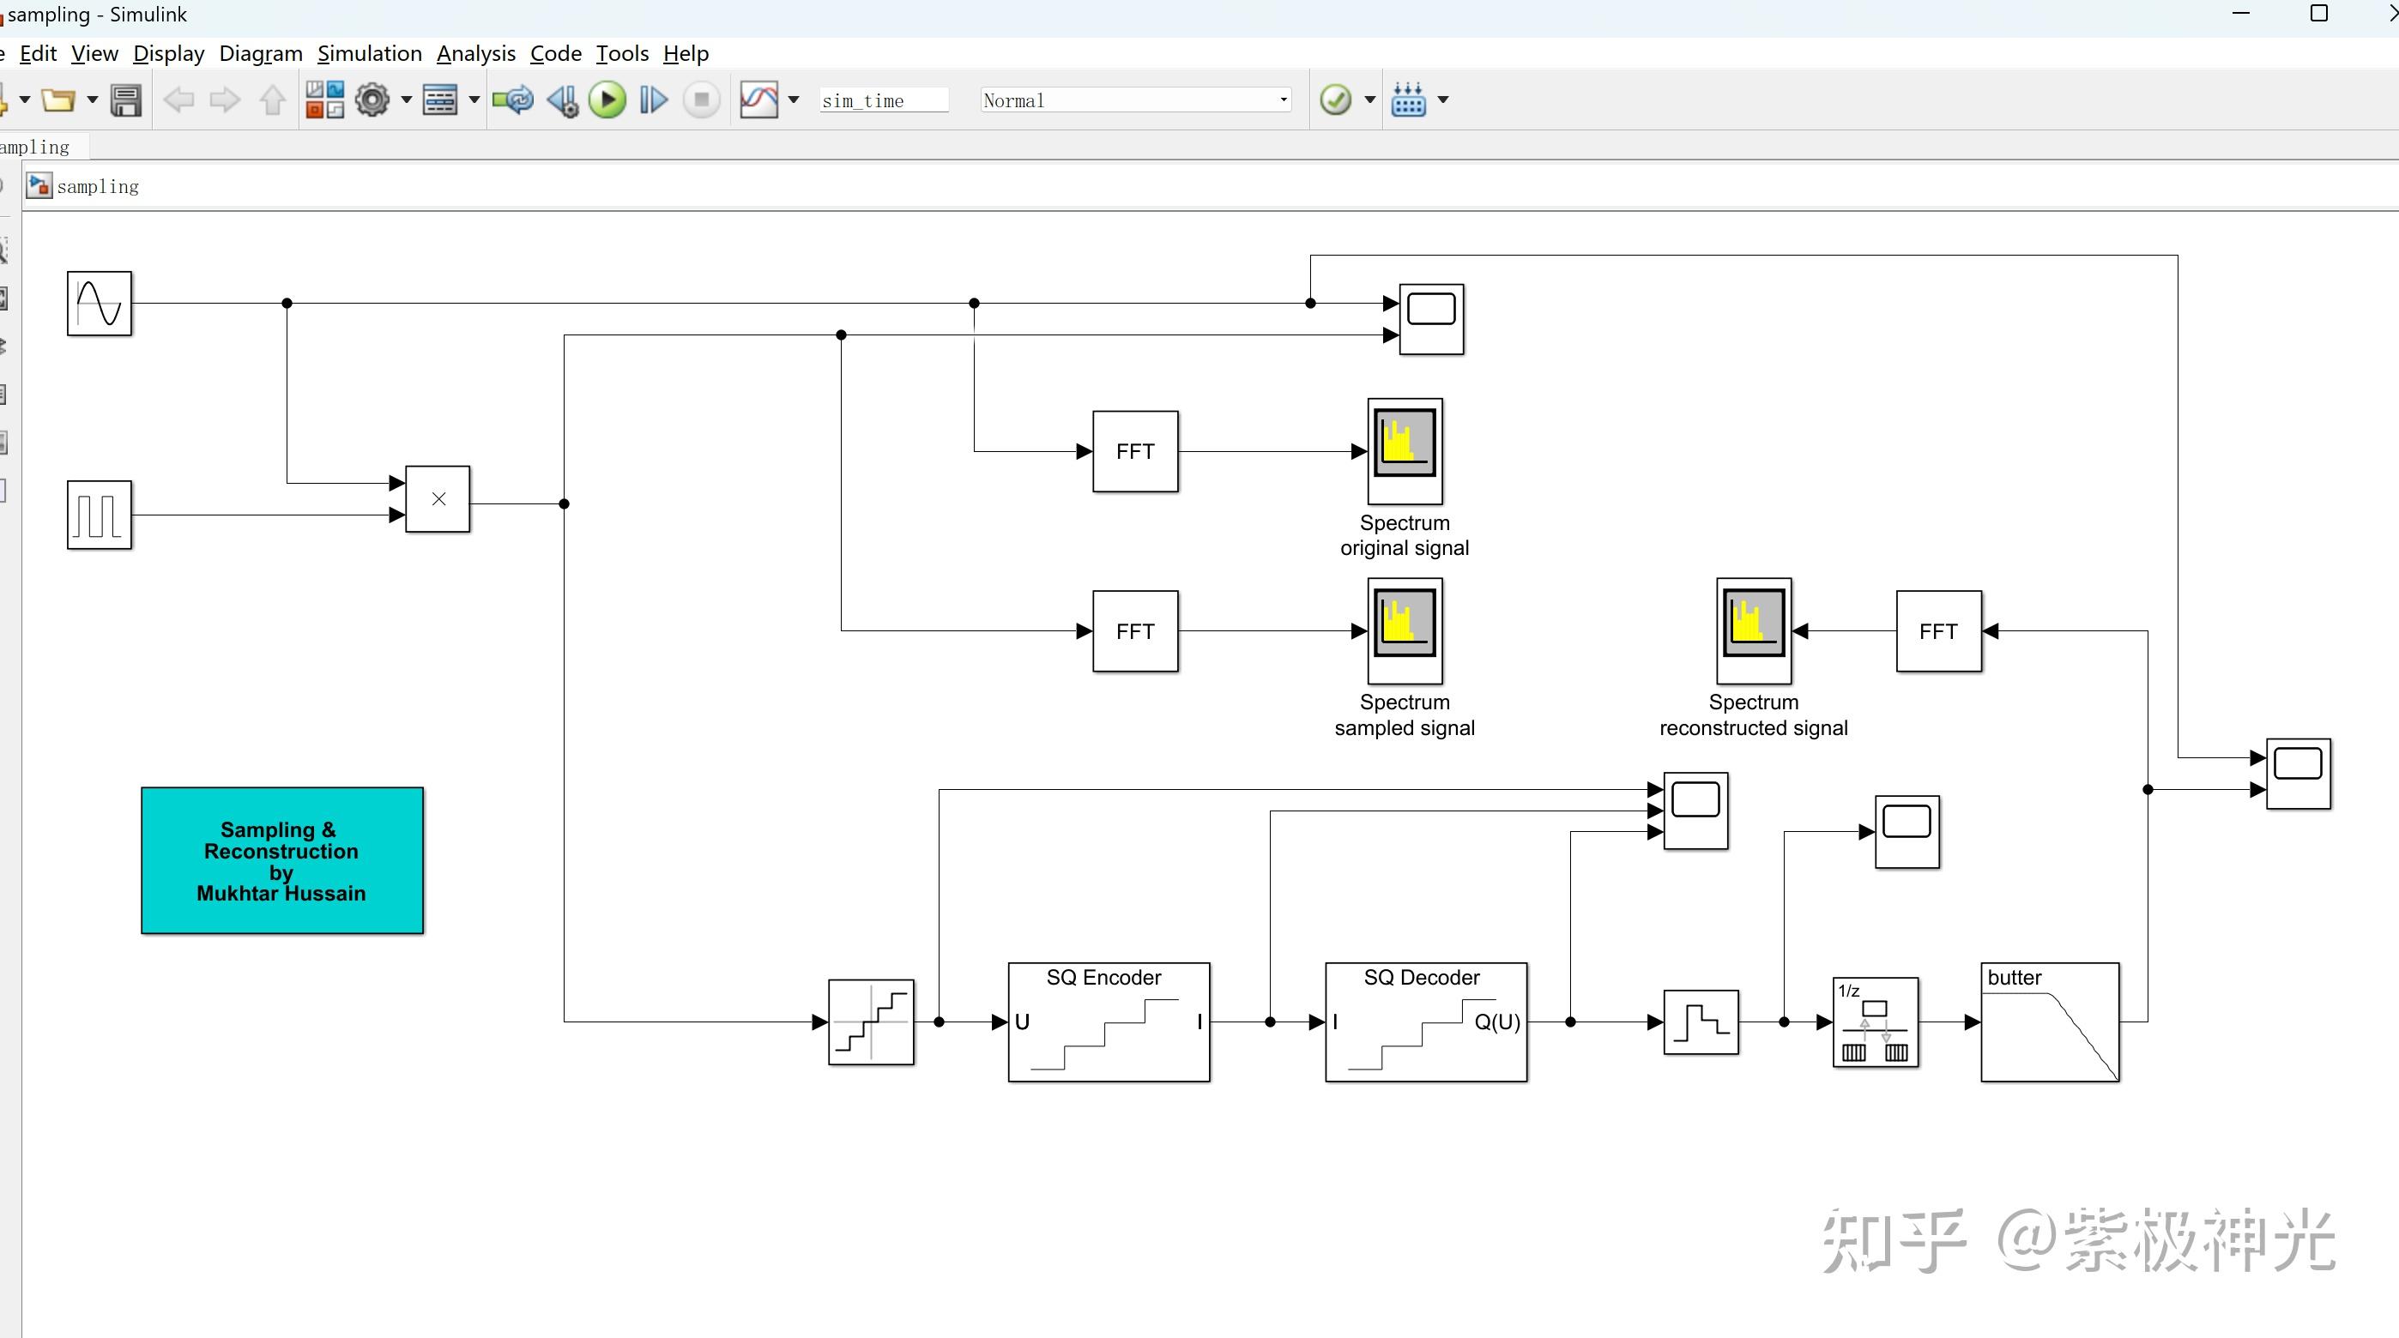Open the Simulation Data Inspector curves icon

tap(758, 99)
